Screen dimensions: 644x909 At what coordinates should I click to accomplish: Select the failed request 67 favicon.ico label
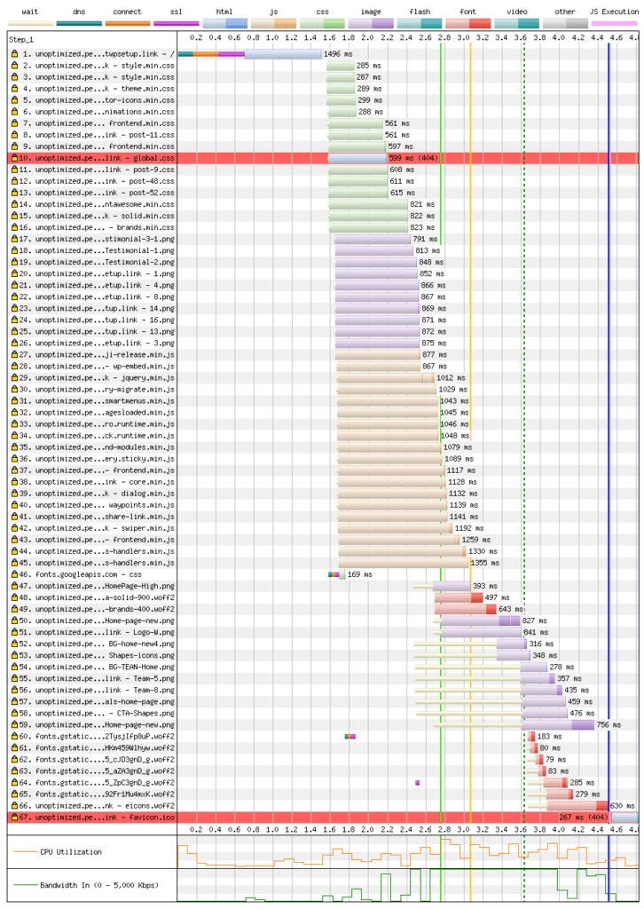[x=97, y=817]
